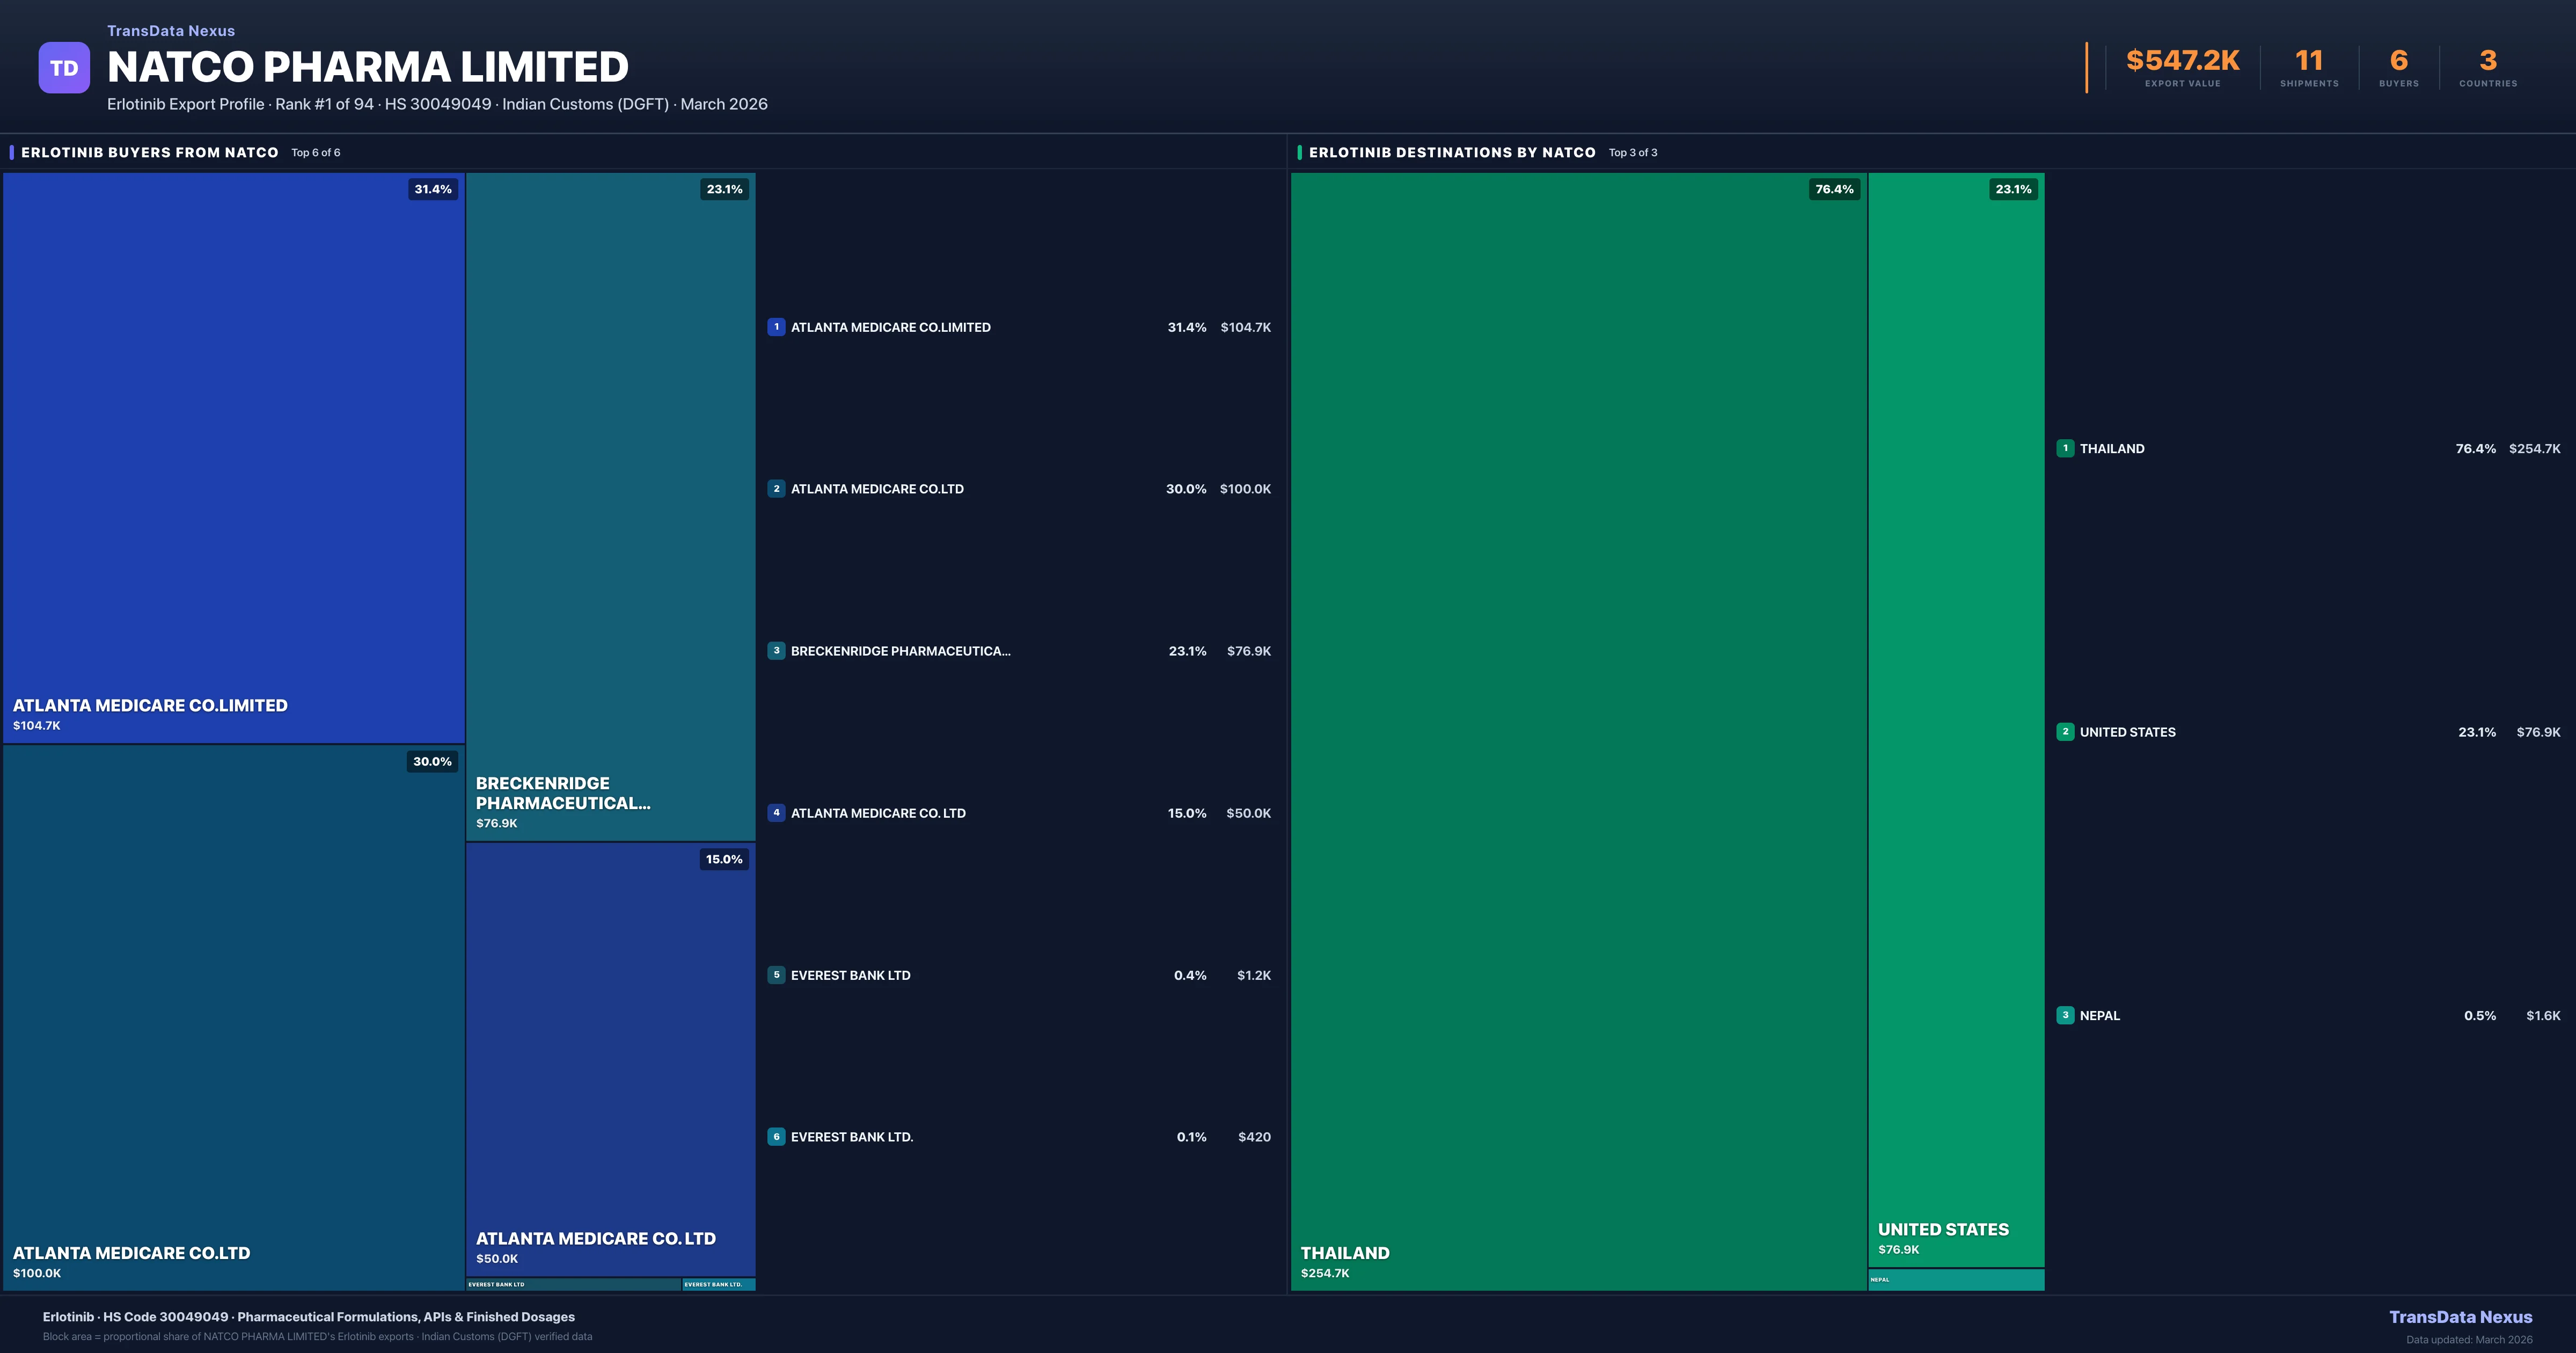Click the purple TD logo icon
The image size is (2576, 1353).
coord(64,68)
